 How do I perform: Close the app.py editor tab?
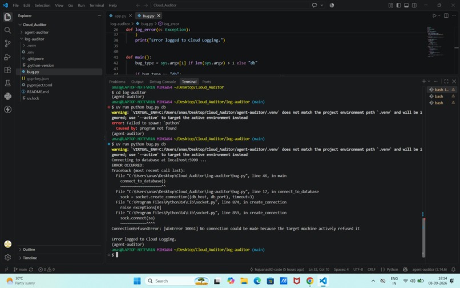click(131, 16)
